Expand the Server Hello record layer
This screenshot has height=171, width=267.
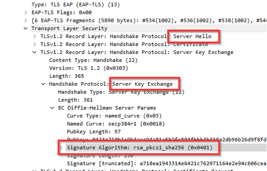[x=35, y=36]
